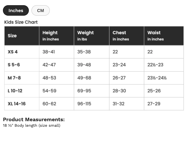Click the Waist in inches header

coord(164,36)
